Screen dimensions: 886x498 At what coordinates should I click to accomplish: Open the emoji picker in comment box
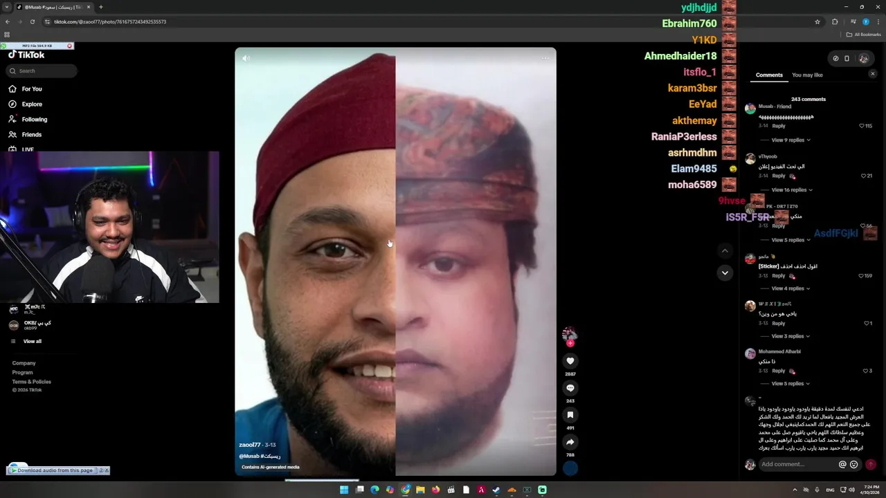coord(853,465)
